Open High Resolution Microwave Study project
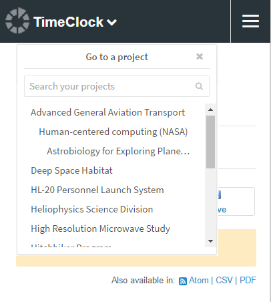The width and height of the screenshot is (271, 302). [100, 229]
